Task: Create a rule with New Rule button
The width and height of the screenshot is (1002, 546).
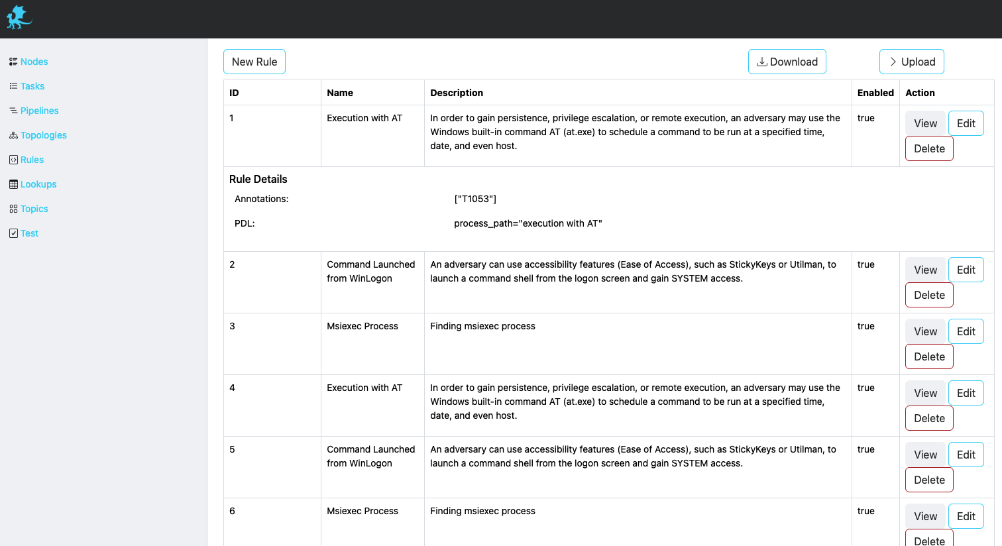Action: (254, 62)
